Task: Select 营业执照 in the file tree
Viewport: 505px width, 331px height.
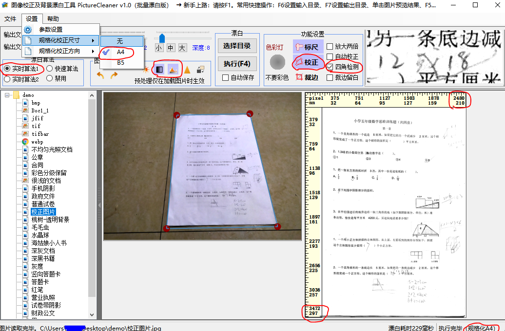Action: pyautogui.click(x=43, y=297)
